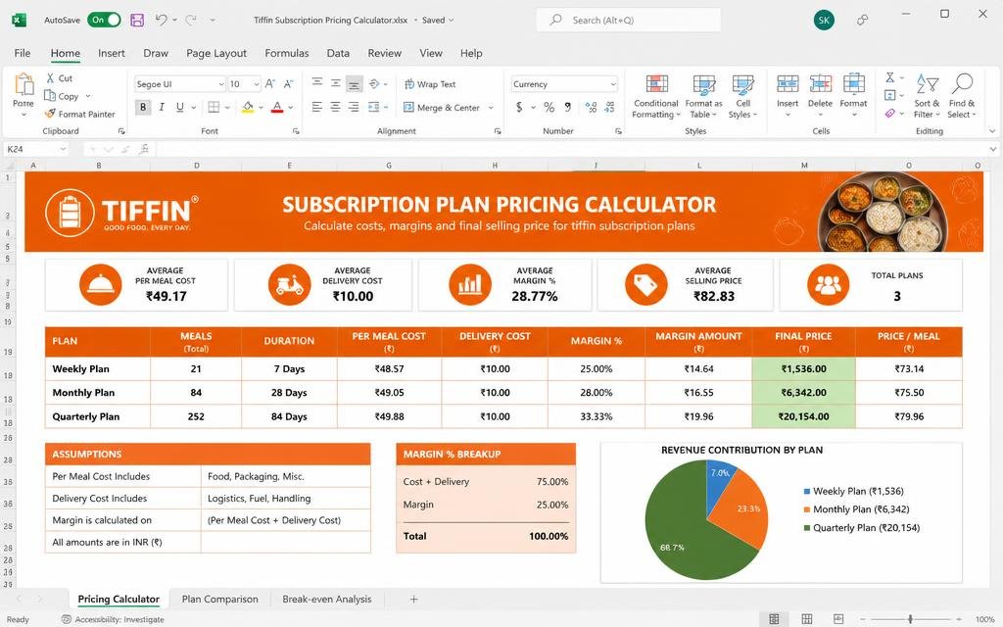Click the Sort & Filter icon
Image resolution: width=1003 pixels, height=627 pixels.
pyautogui.click(x=927, y=84)
